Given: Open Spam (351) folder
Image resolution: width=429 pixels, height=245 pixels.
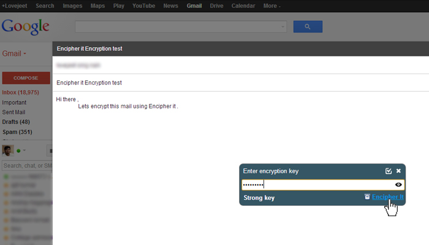Looking at the screenshot, I should (x=17, y=132).
